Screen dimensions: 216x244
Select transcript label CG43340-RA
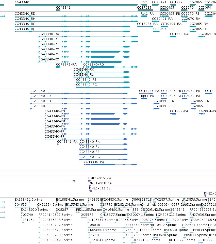(x=49, y=34)
